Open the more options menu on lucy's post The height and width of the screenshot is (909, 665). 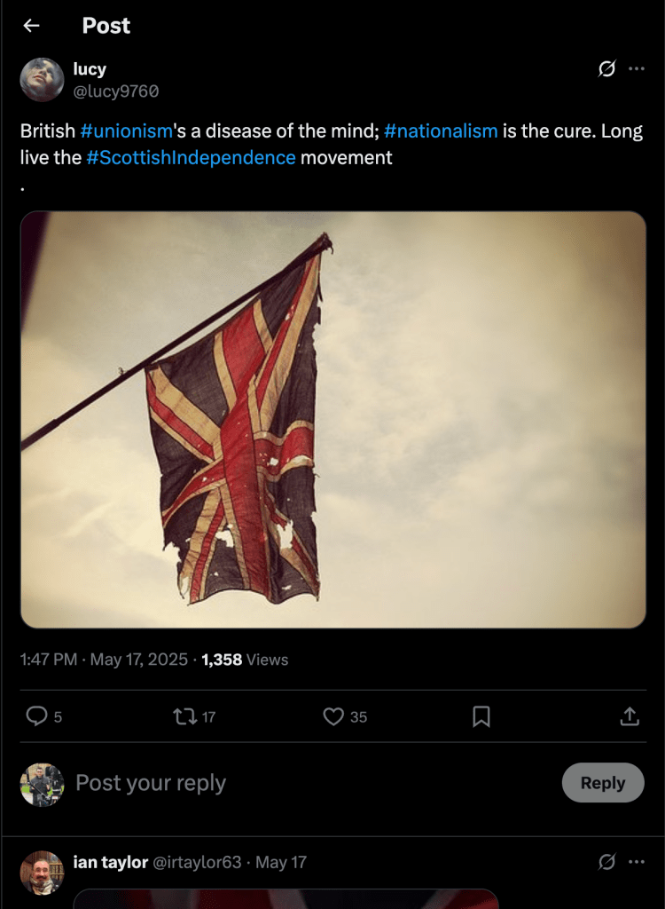click(x=636, y=69)
